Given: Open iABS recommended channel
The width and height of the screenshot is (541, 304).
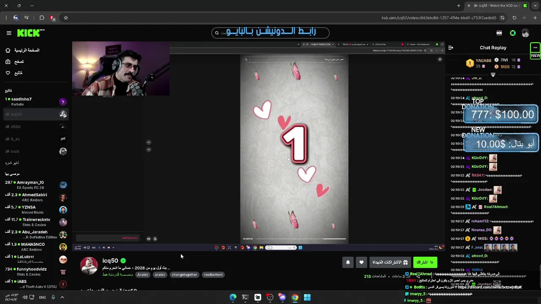Looking at the screenshot, I should [36, 284].
